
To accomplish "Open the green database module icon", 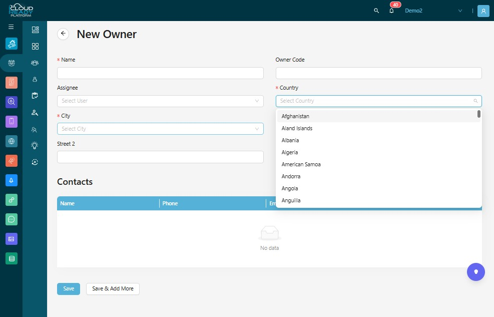I will pos(12,259).
